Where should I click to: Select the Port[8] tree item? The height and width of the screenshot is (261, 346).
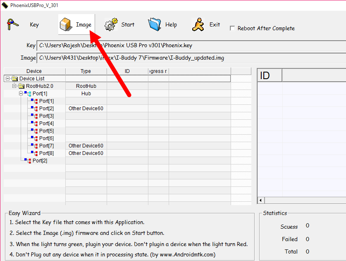(46, 153)
